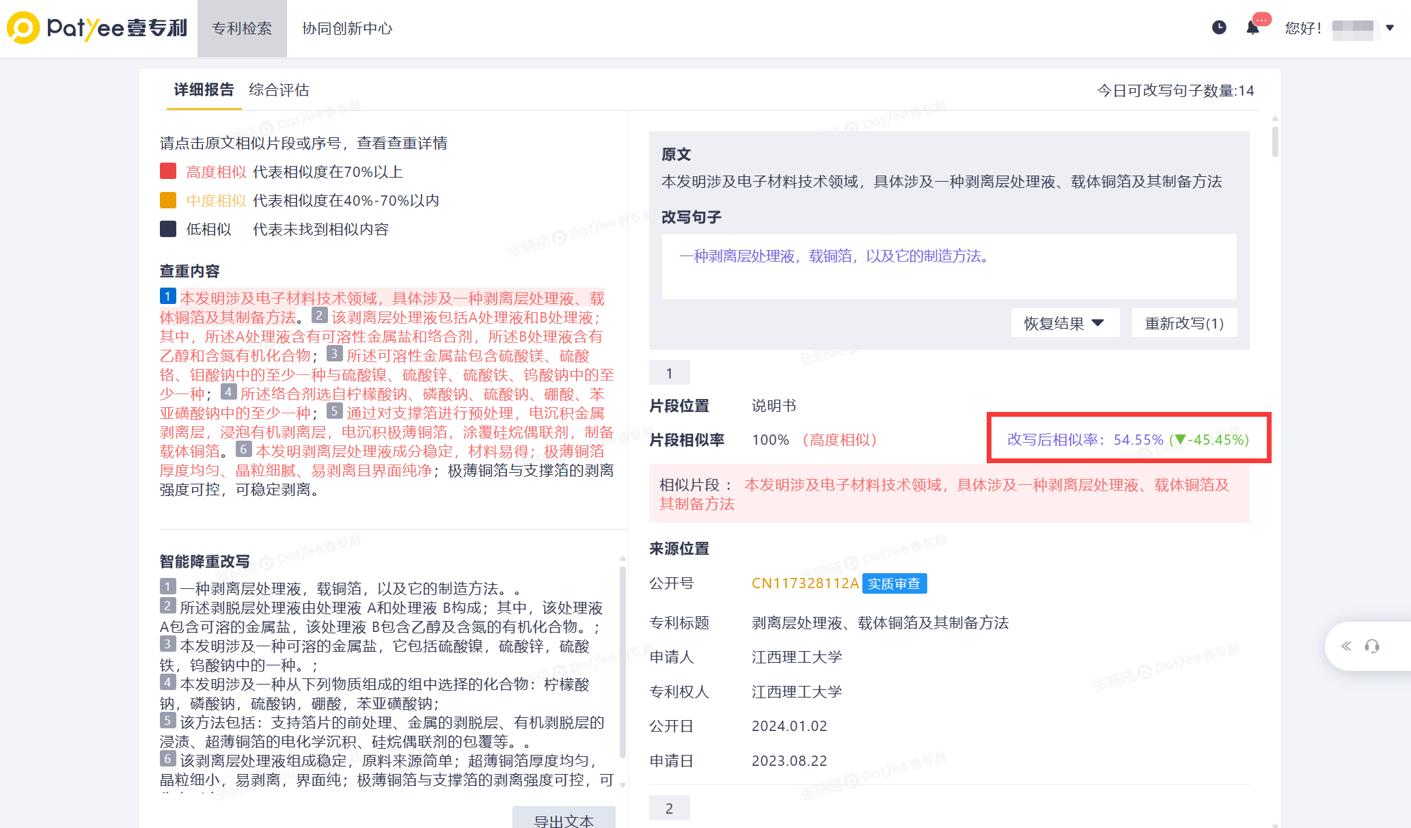
Task: Click the result index 1 badge
Action: [670, 373]
